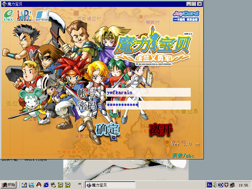Click the disc icon beside the network icon
The width and height of the screenshot is (252, 189).
(x=60, y=185)
